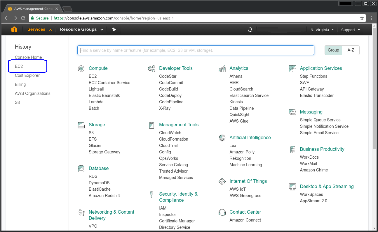Open the N. Virginia region dropdown
This screenshot has height=232, width=378.
tap(322, 30)
